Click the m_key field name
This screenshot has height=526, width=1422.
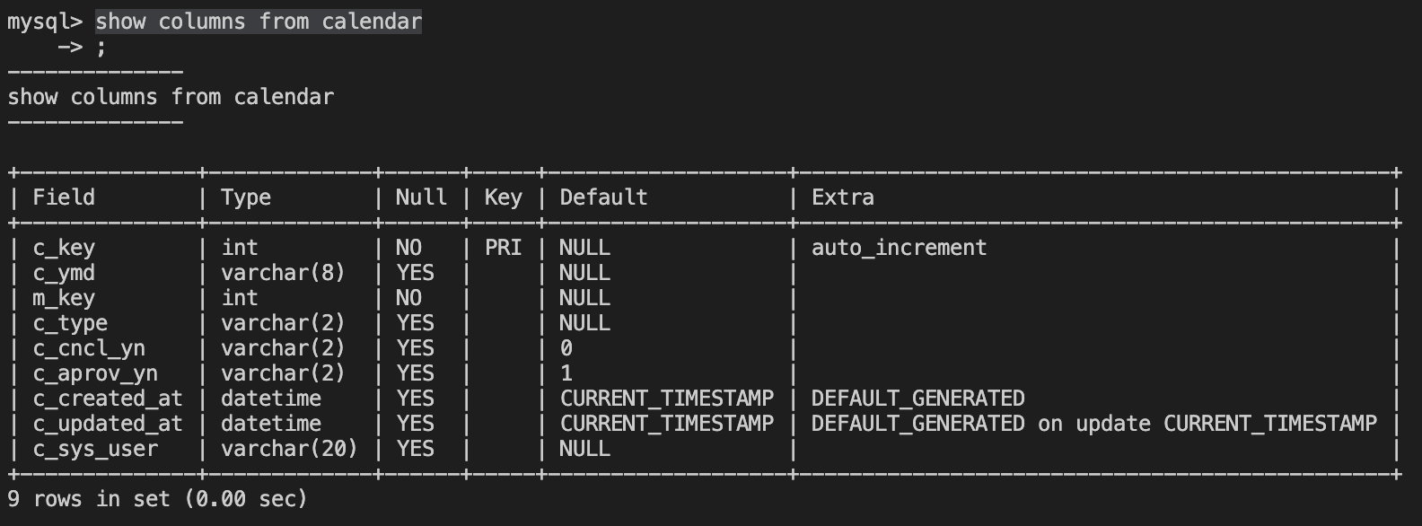point(64,298)
